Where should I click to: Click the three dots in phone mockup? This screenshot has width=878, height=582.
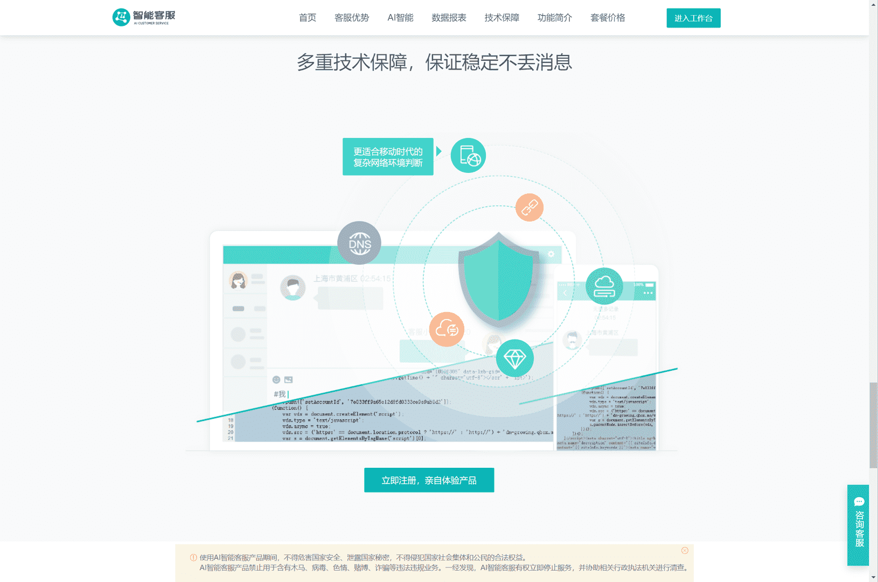coord(648,293)
